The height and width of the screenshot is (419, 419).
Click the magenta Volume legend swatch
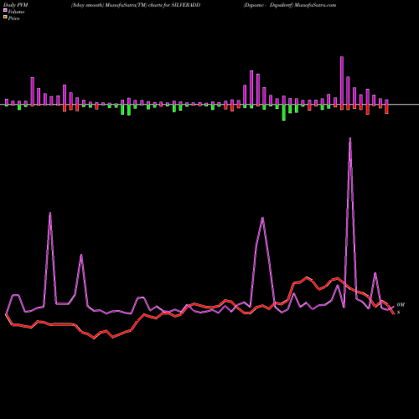5,10
